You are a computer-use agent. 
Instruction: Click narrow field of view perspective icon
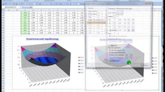[x=129, y=30]
